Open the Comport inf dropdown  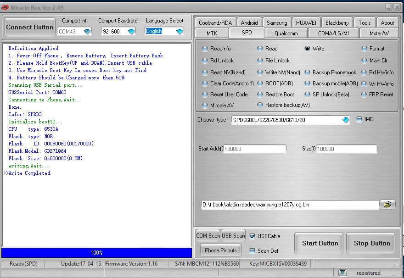(x=87, y=32)
